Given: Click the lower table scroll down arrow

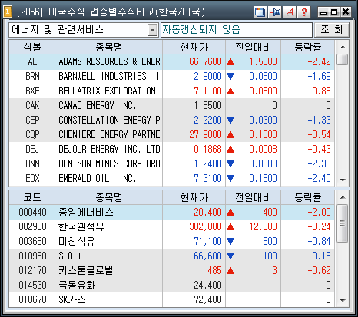Looking at the screenshot, I should pyautogui.click(x=343, y=300).
